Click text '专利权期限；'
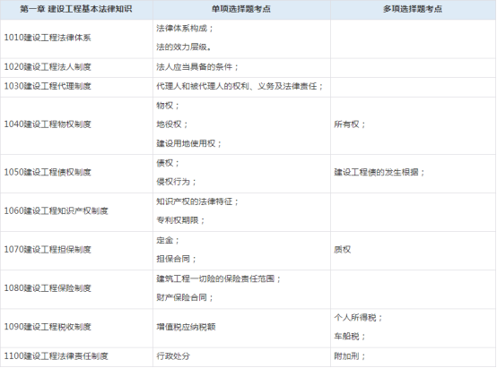The height and width of the screenshot is (368, 497). point(181,220)
